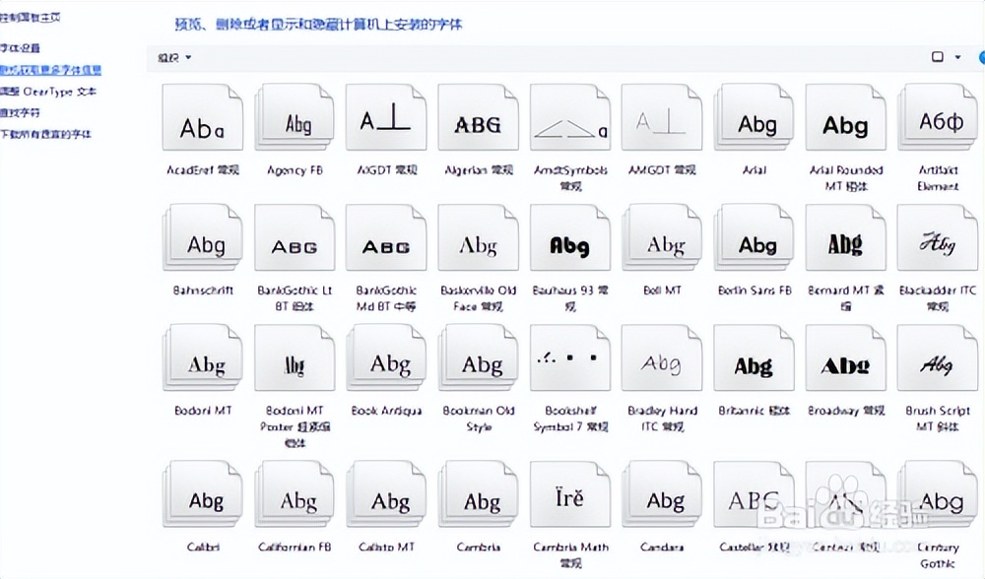Select the Broadway font icon

click(845, 365)
